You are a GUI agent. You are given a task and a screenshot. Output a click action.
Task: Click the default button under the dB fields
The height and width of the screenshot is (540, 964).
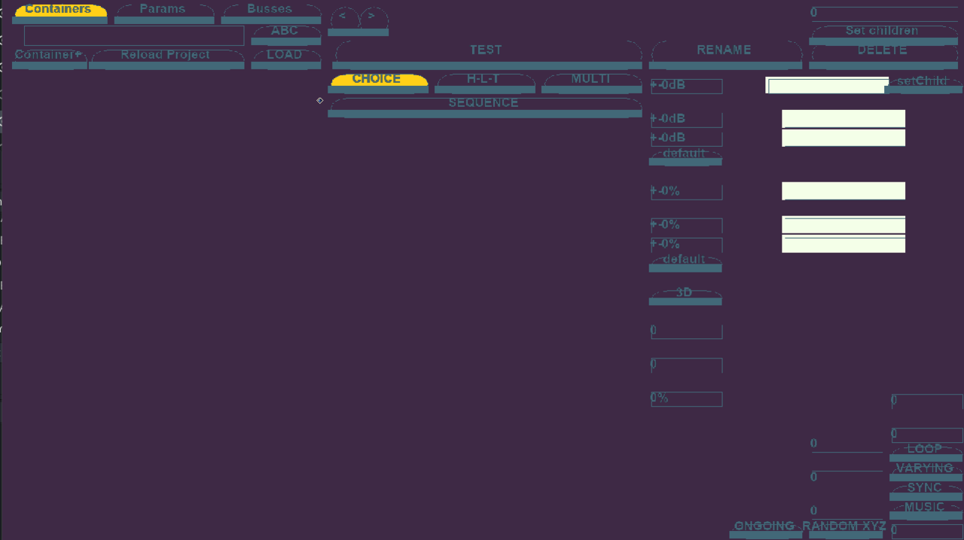tap(685, 157)
